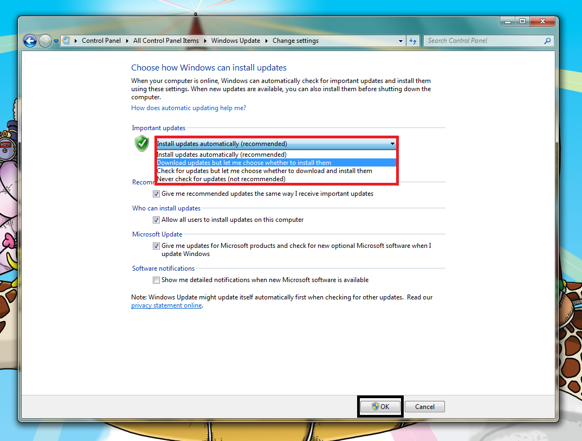Choose 'Check for updates but let me choose' option
The width and height of the screenshot is (582, 441).
[276, 171]
